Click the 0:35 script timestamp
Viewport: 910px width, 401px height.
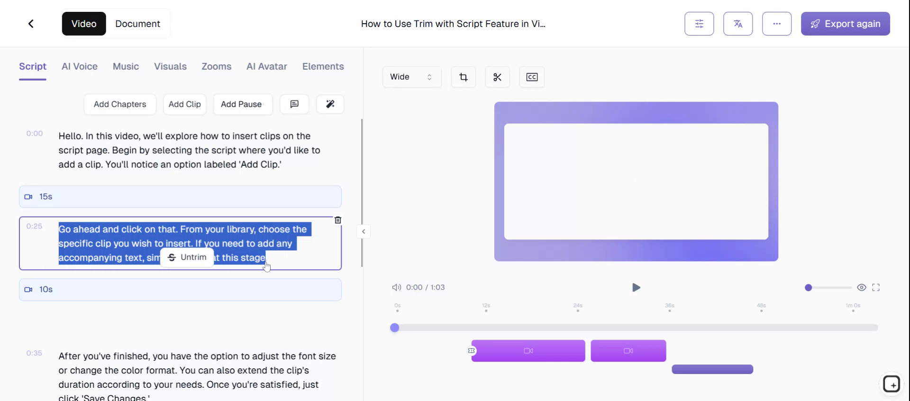(x=34, y=353)
